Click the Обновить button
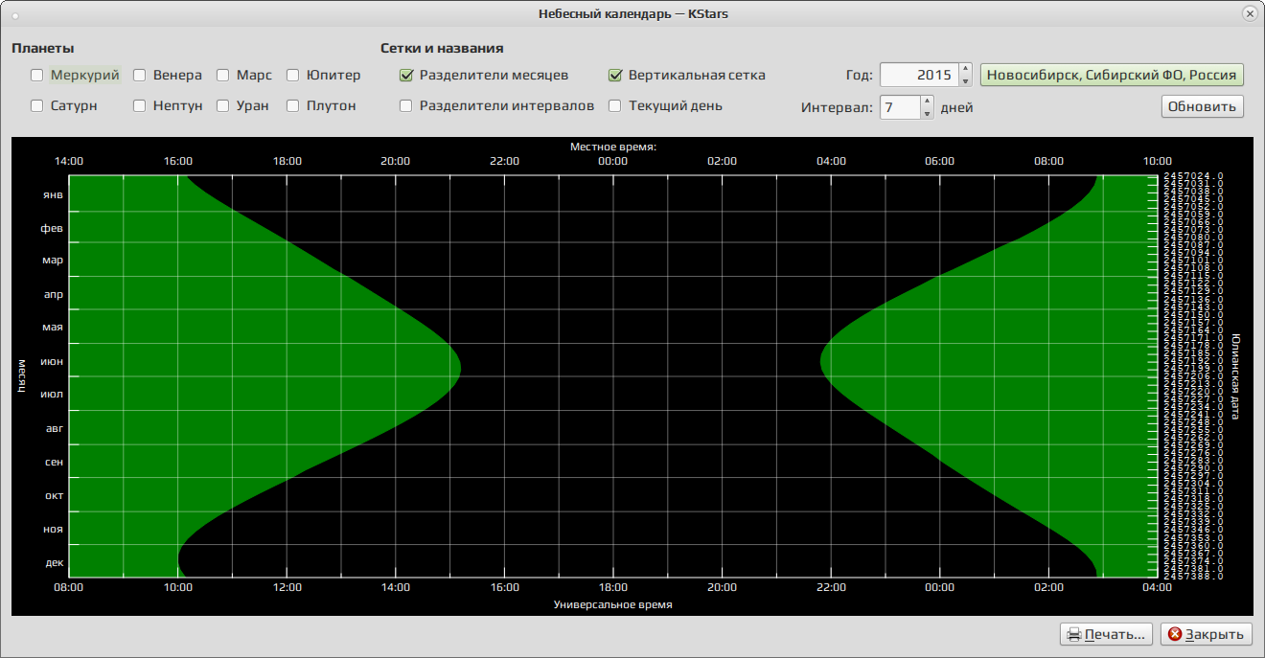Image resolution: width=1265 pixels, height=658 pixels. click(x=1203, y=106)
